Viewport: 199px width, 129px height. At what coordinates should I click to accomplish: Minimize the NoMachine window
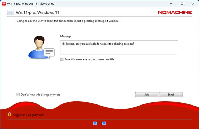[x=171, y=4]
